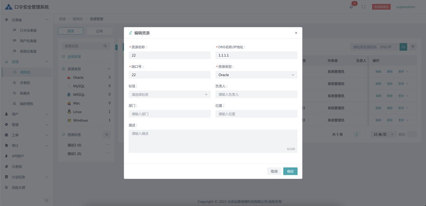This screenshot has height=206, width=426.
Task: Open the 10条/页 page size dropdown
Action: [x=383, y=135]
